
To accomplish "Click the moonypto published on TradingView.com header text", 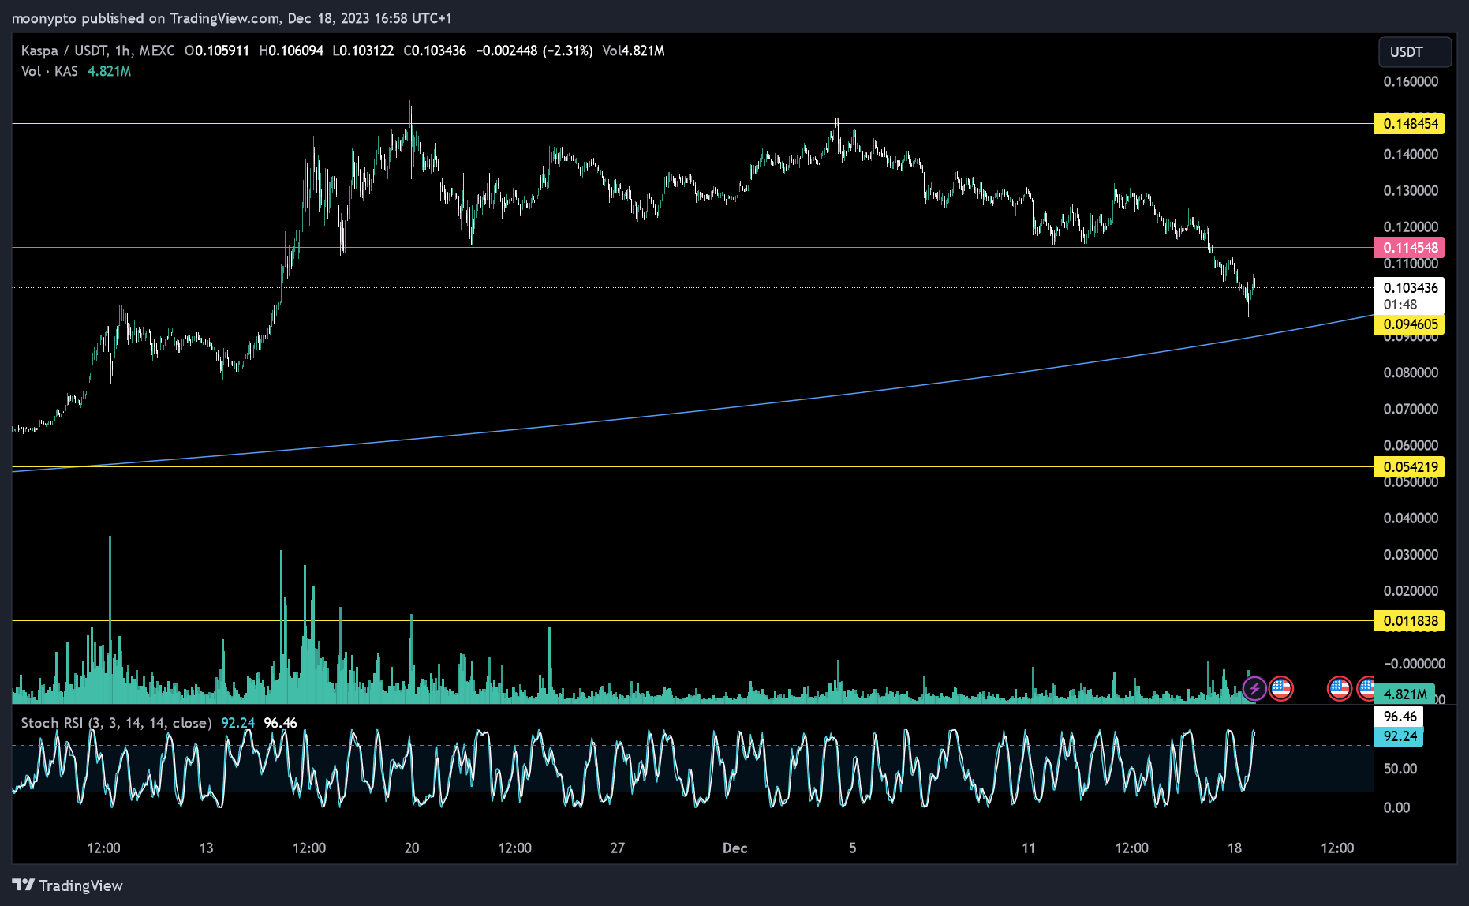I will (146, 18).
